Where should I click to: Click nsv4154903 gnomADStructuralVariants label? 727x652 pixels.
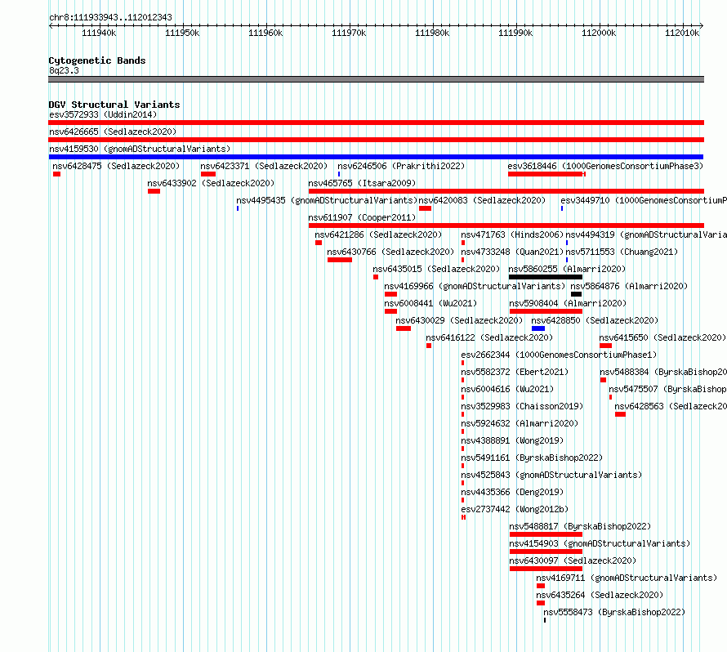click(600, 543)
